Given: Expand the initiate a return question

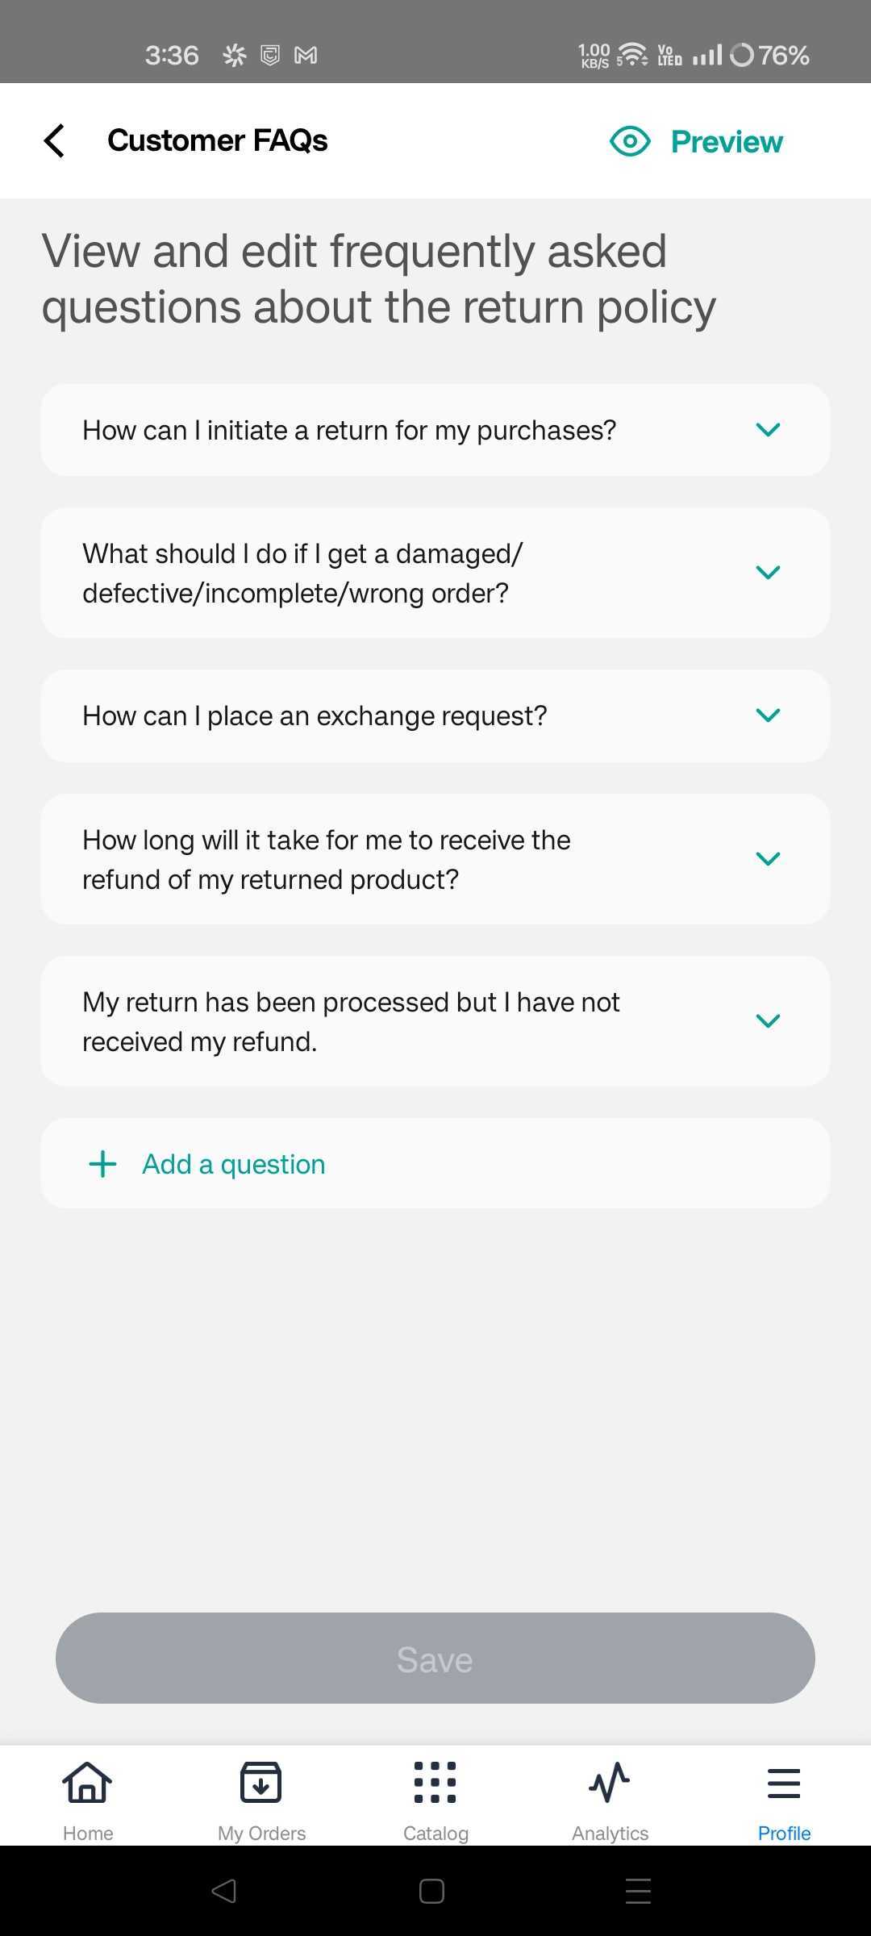Looking at the screenshot, I should tap(768, 430).
